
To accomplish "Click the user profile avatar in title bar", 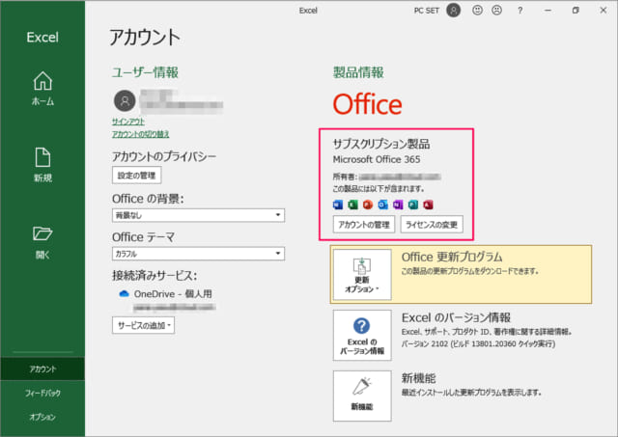I will click(x=454, y=11).
